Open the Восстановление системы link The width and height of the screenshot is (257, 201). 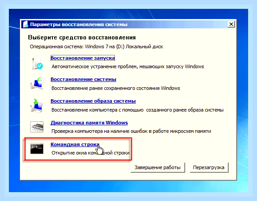pyautogui.click(x=83, y=79)
